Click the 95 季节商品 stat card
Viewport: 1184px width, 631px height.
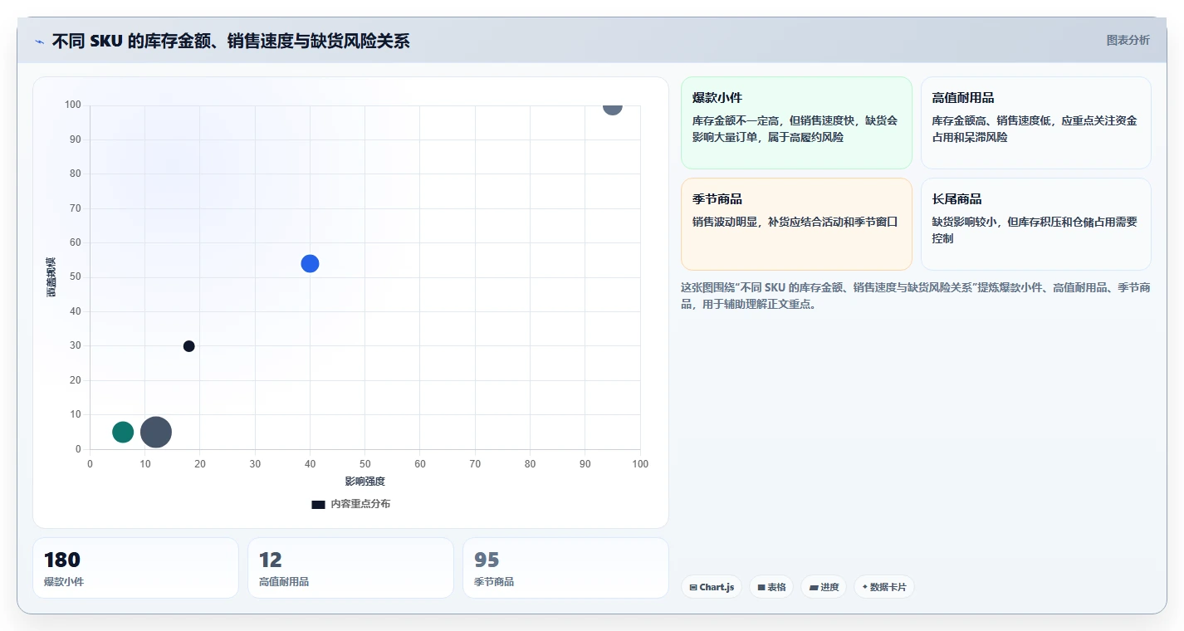565,568
